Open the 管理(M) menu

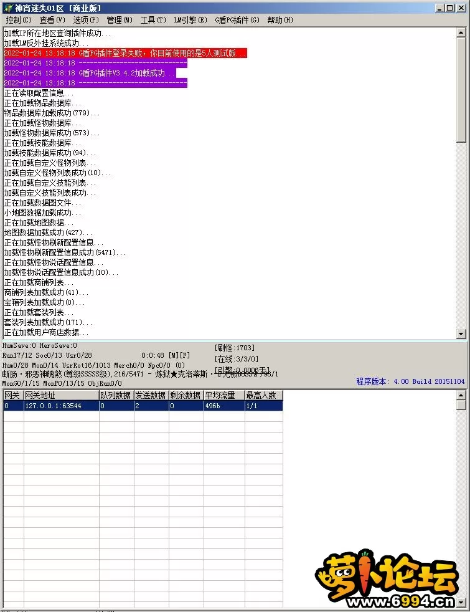click(x=120, y=20)
